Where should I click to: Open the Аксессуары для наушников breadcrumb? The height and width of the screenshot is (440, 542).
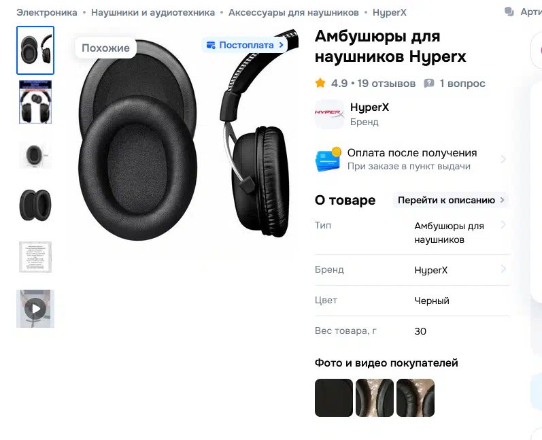pos(294,12)
